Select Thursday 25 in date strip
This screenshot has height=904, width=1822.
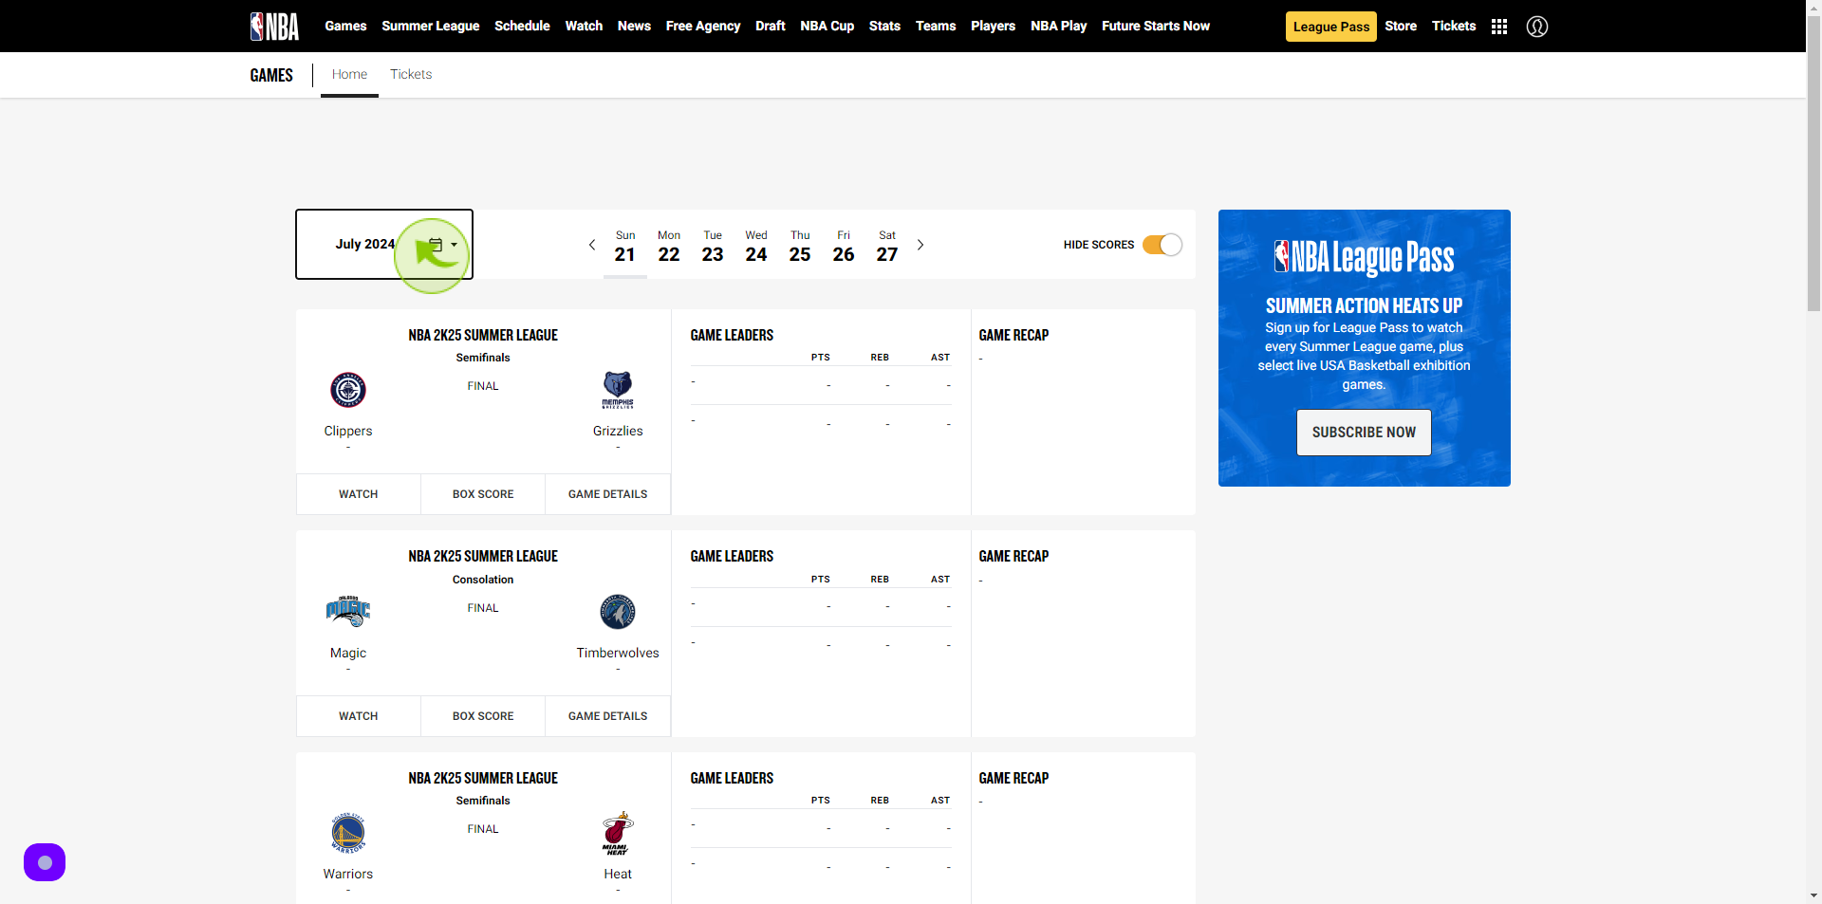tap(800, 247)
